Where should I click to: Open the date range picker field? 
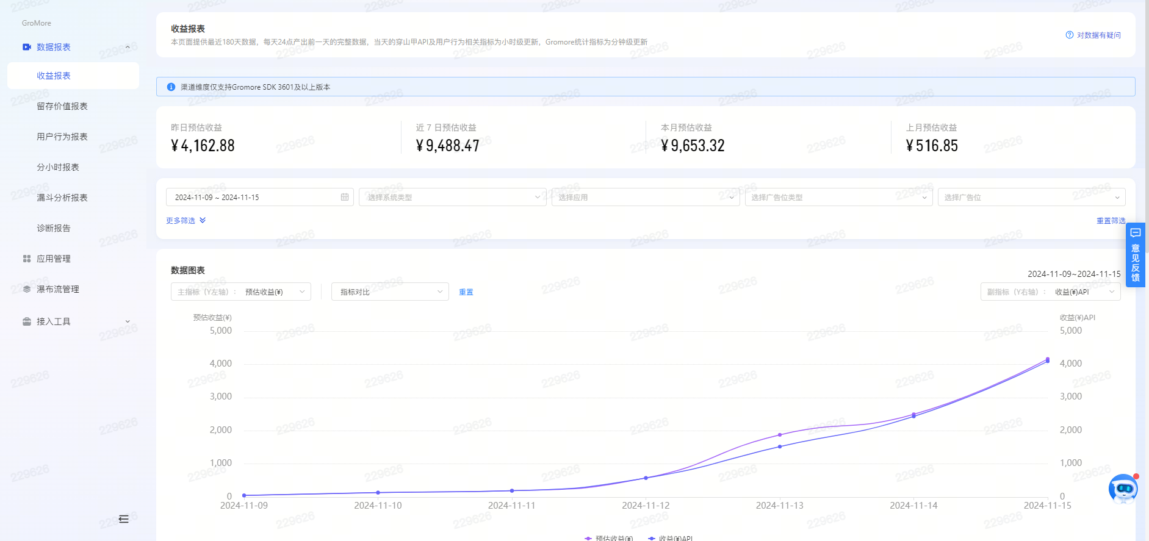[x=260, y=197]
